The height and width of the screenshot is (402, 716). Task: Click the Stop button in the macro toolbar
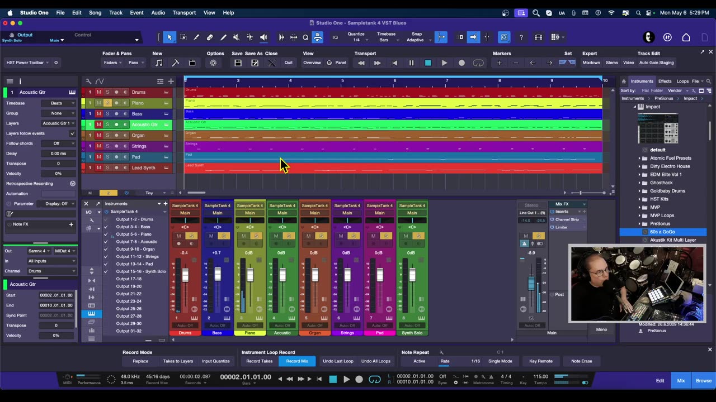click(428, 63)
